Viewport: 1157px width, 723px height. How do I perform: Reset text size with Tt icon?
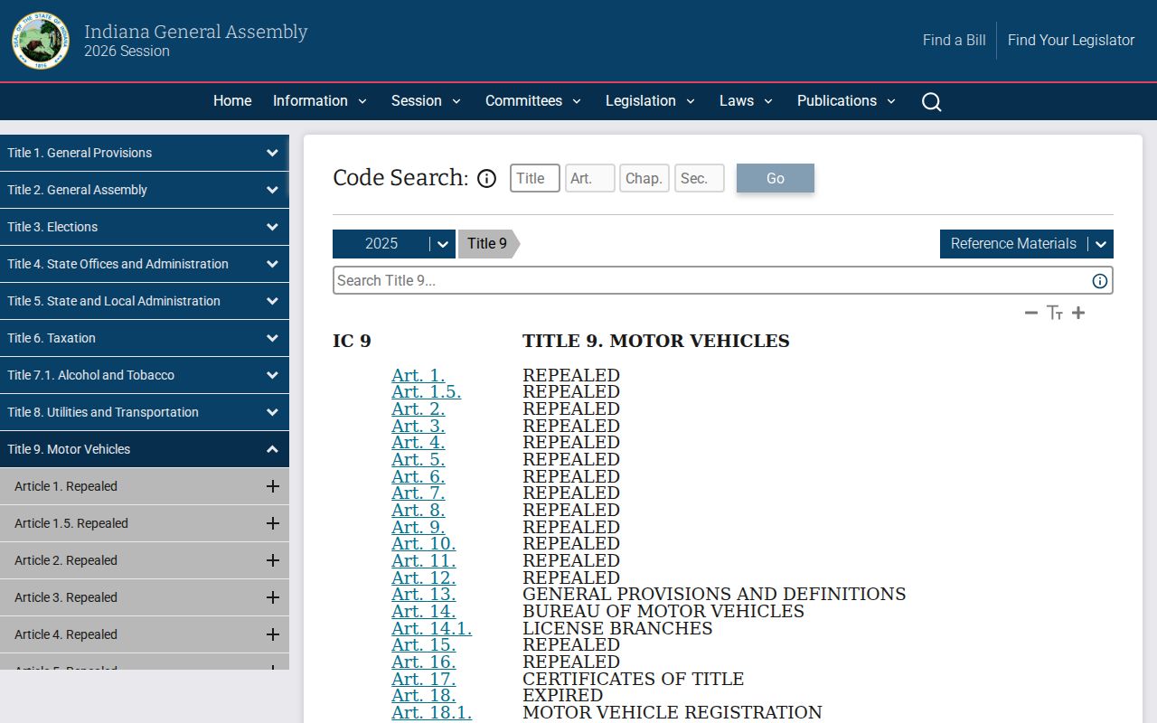[x=1055, y=313]
